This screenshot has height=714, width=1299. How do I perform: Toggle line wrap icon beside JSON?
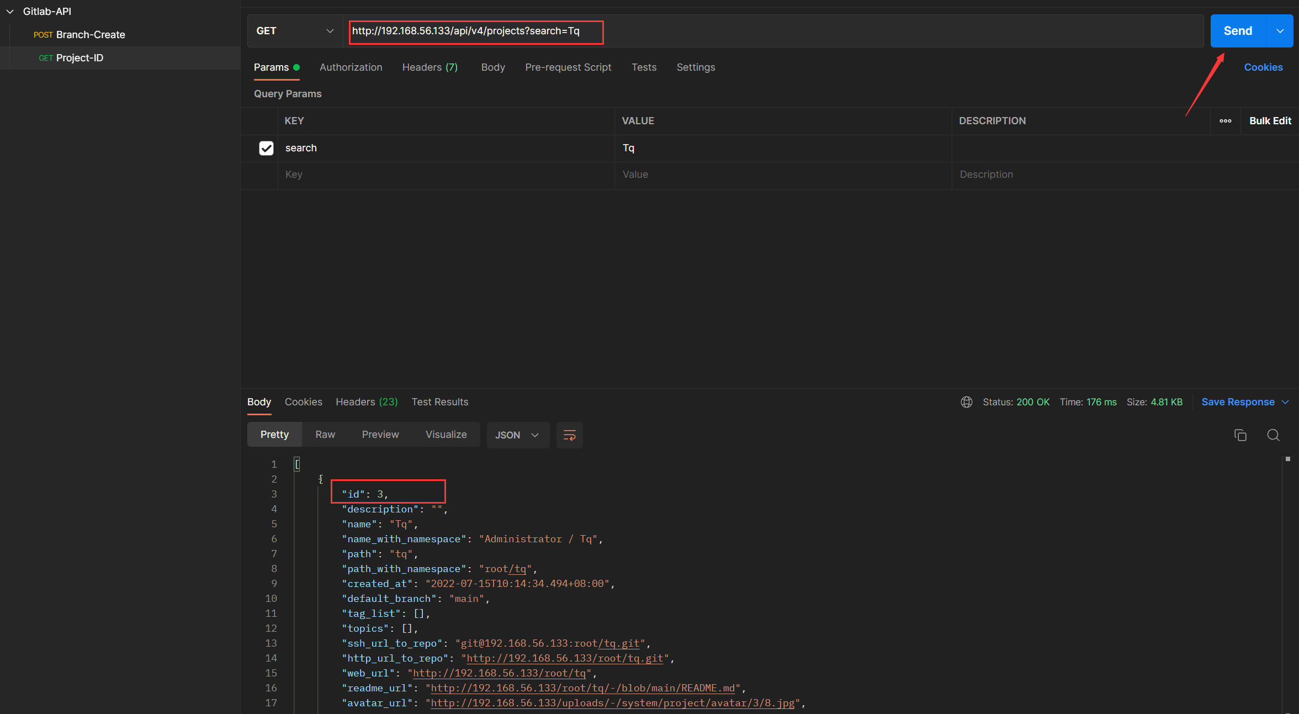click(569, 435)
